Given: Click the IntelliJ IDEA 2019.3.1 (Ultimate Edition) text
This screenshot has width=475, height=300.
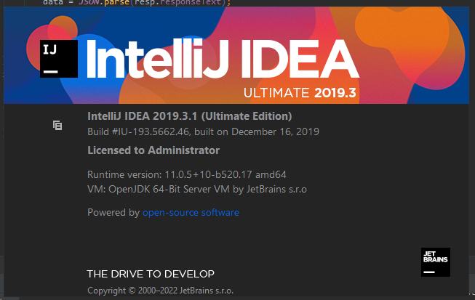Looking at the screenshot, I should tap(190, 116).
